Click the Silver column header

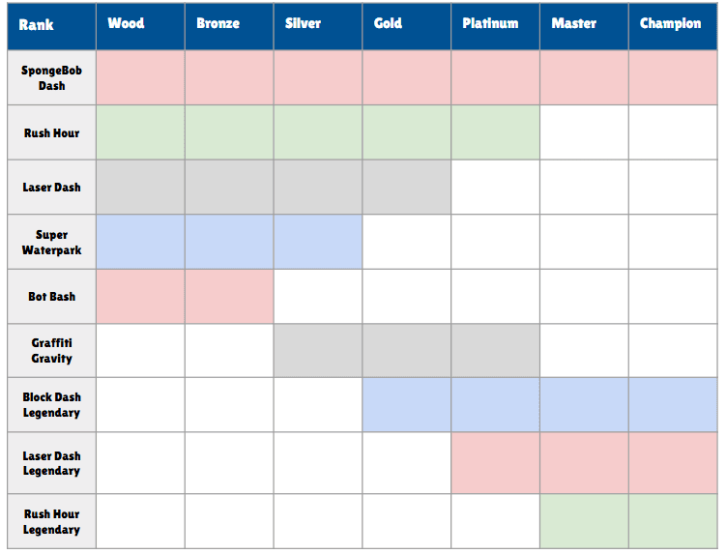click(318, 26)
